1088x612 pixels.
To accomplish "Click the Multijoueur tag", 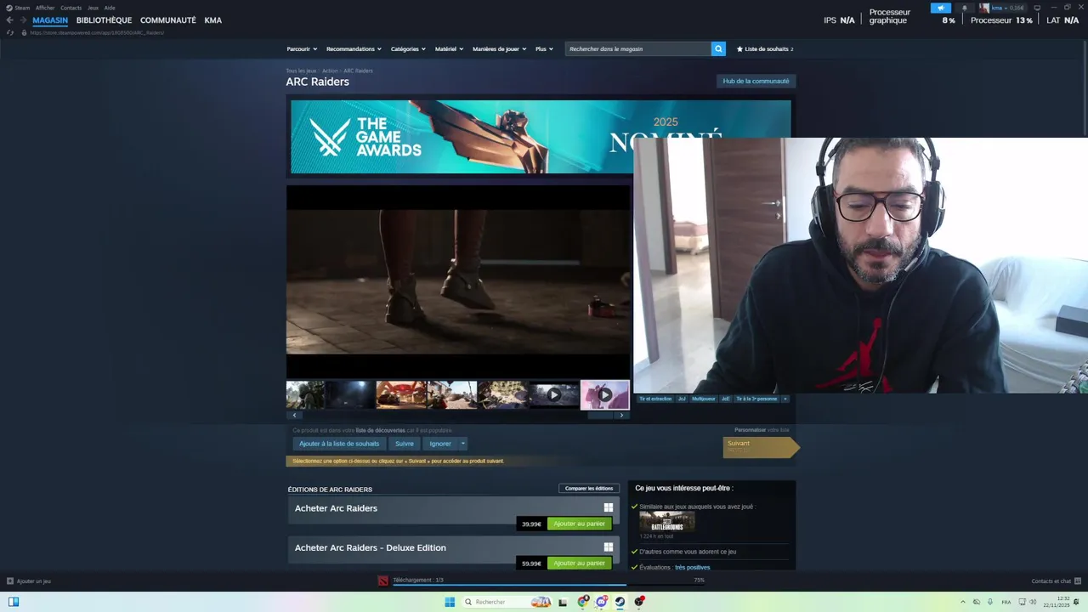I will 704,399.
